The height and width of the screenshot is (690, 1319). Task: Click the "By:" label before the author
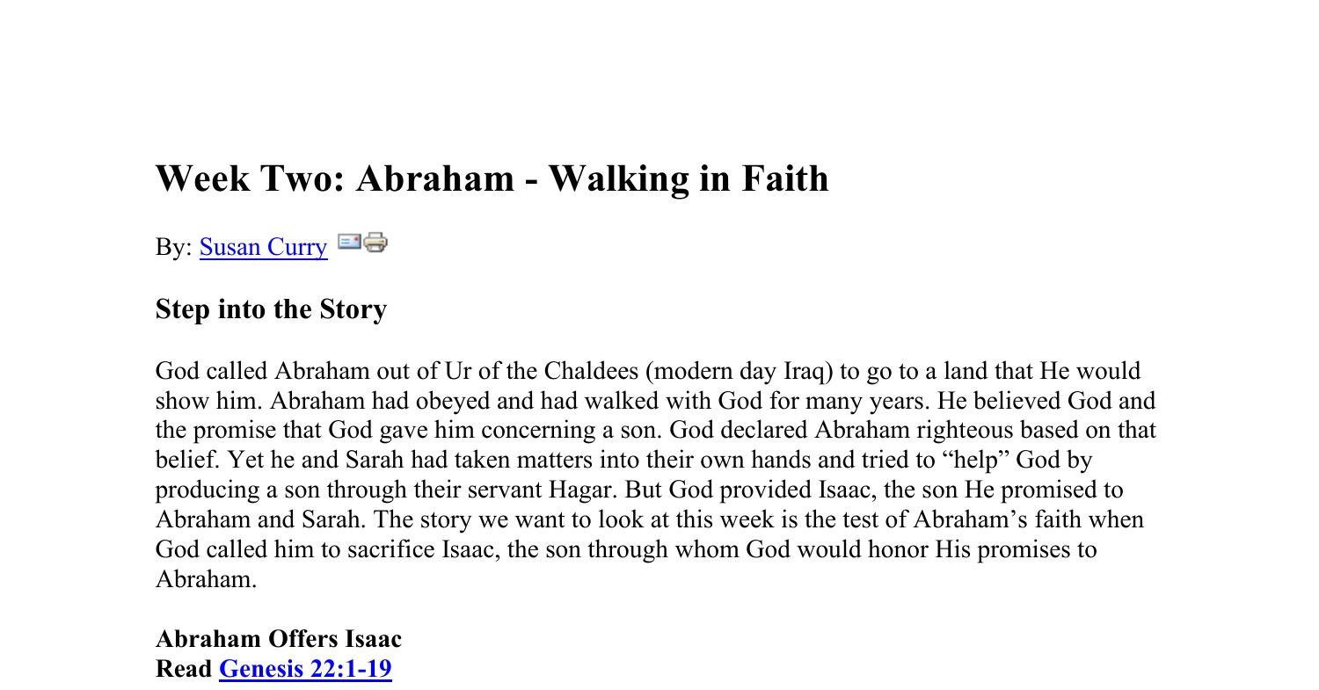click(173, 247)
